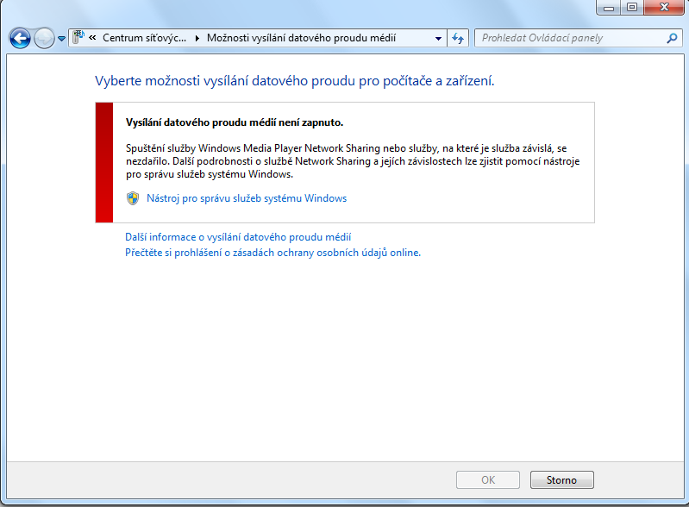
Task: Open the address bar history dropdown
Action: [x=438, y=38]
